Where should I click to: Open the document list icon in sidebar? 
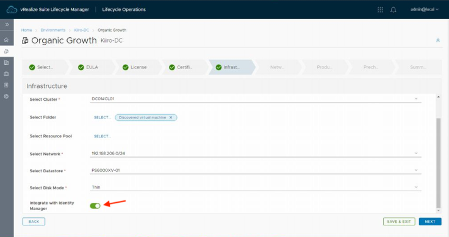6,85
